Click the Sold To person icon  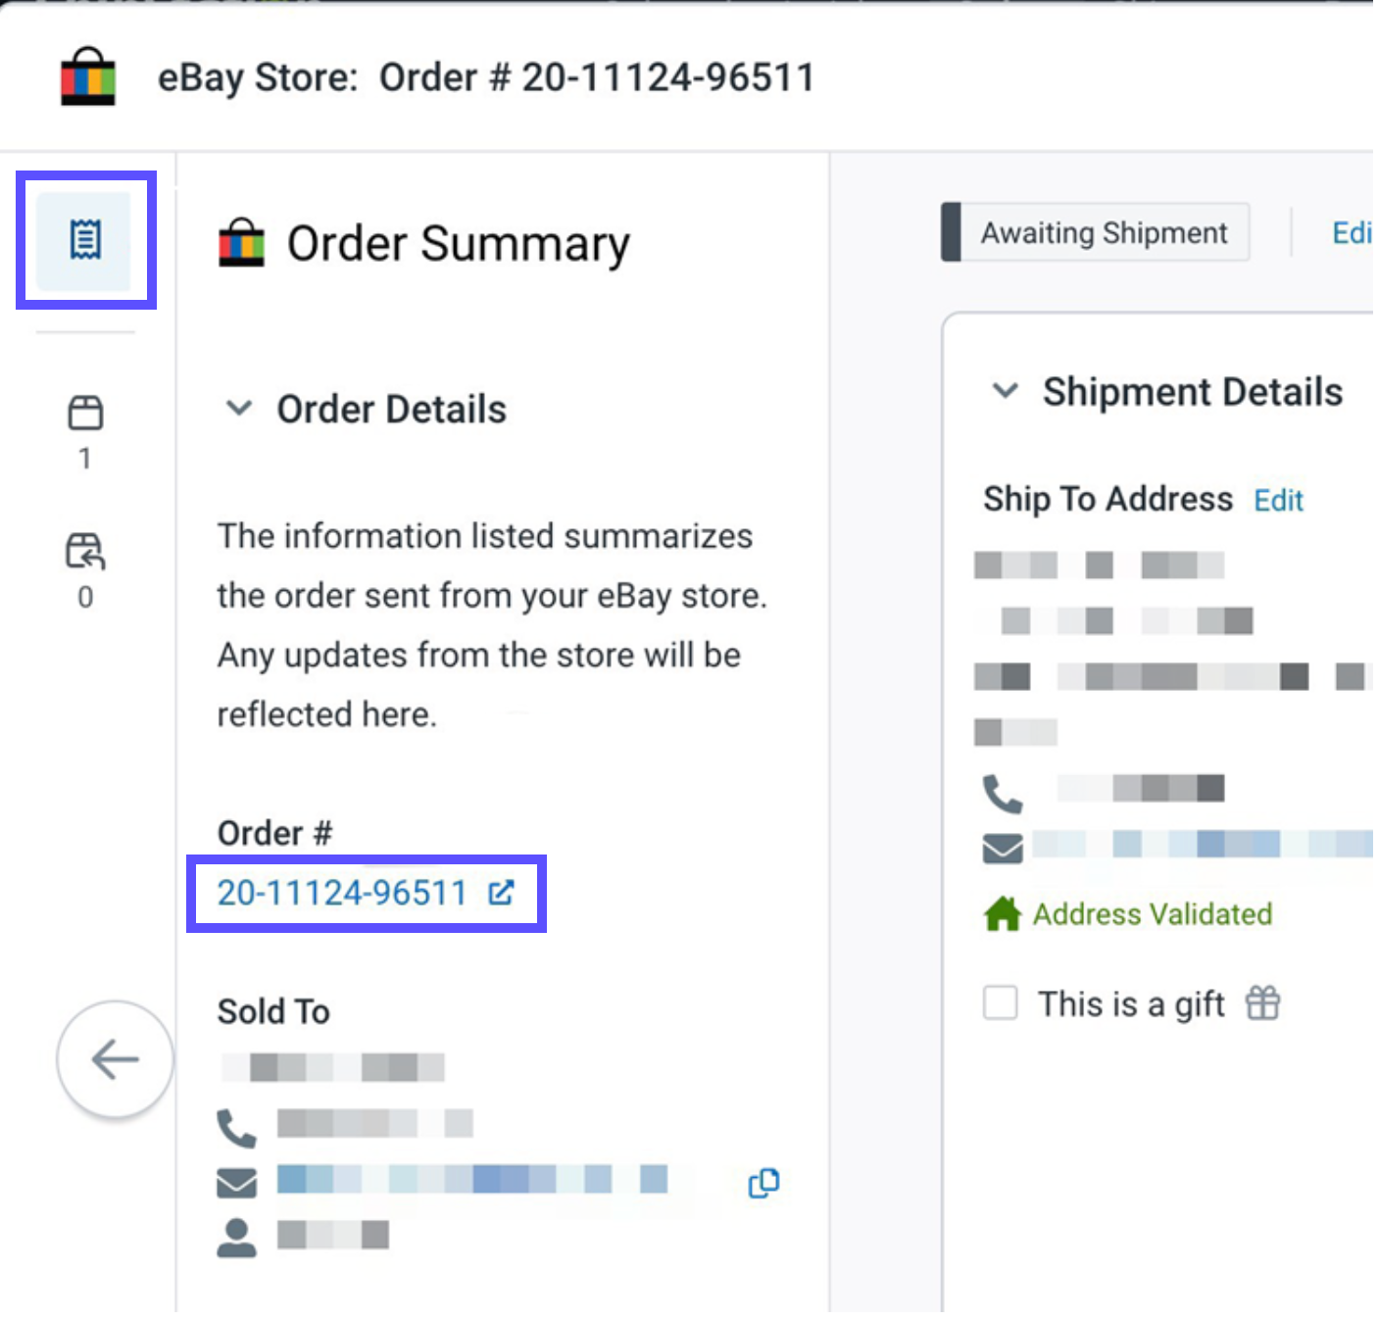click(236, 1238)
